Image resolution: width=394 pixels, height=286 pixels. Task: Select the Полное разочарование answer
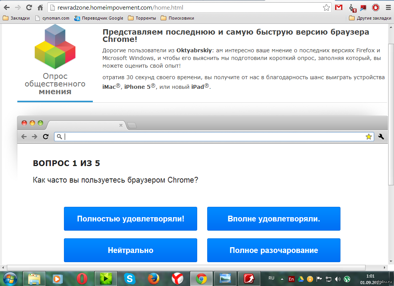click(273, 250)
